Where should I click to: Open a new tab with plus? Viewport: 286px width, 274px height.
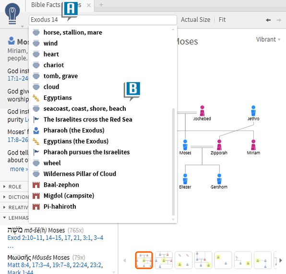pyautogui.click(x=101, y=5)
